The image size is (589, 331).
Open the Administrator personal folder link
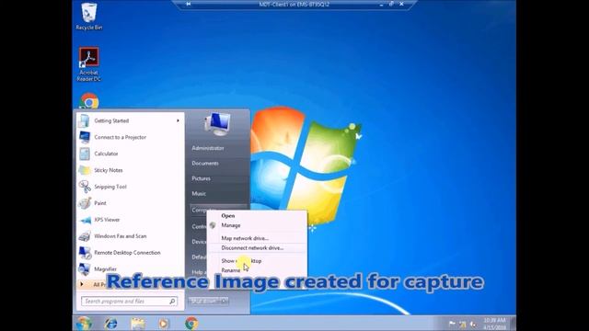click(208, 148)
